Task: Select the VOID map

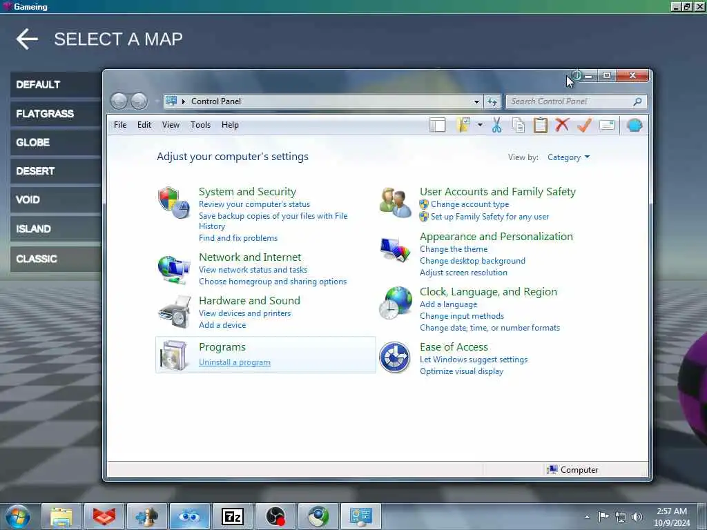Action: (56, 199)
